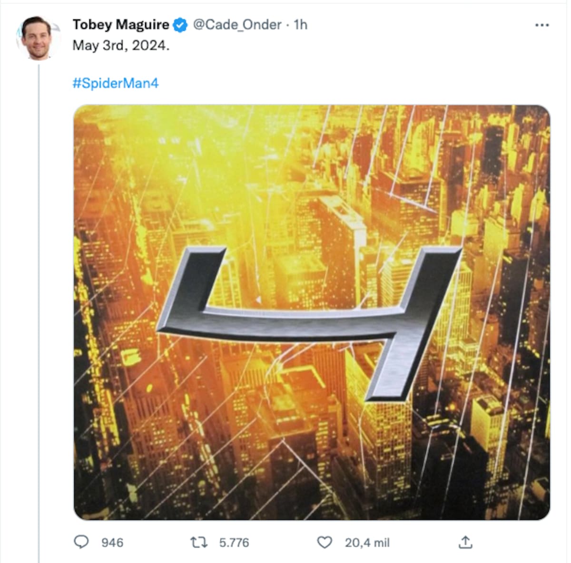Click the blue verified checkmark badge
571x563 pixels.
180,25
